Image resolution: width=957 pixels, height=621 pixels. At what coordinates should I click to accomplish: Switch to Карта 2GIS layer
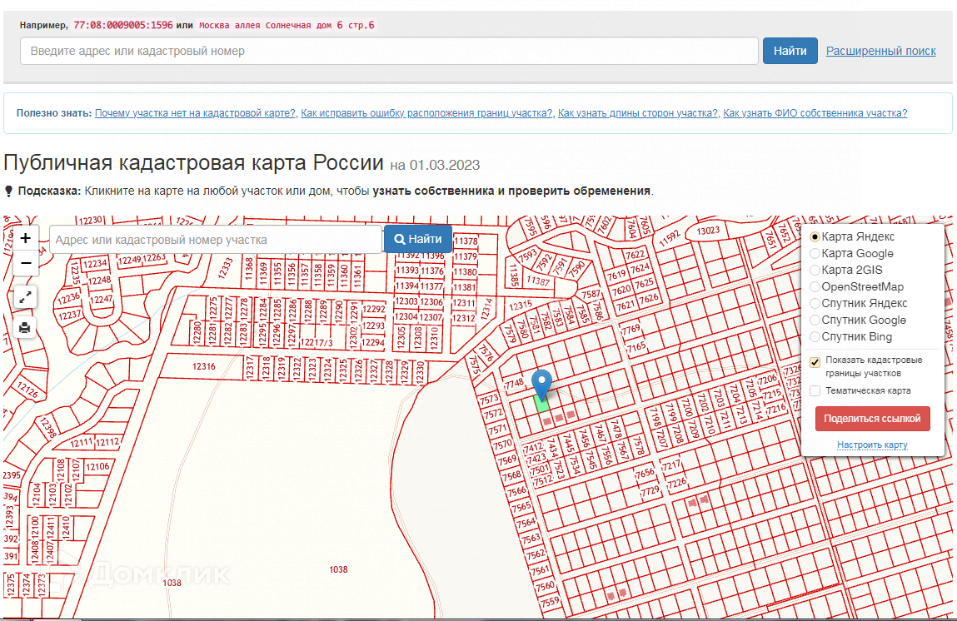(x=815, y=271)
